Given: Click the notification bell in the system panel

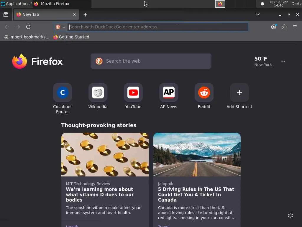Looking at the screenshot, I should 262,4.
